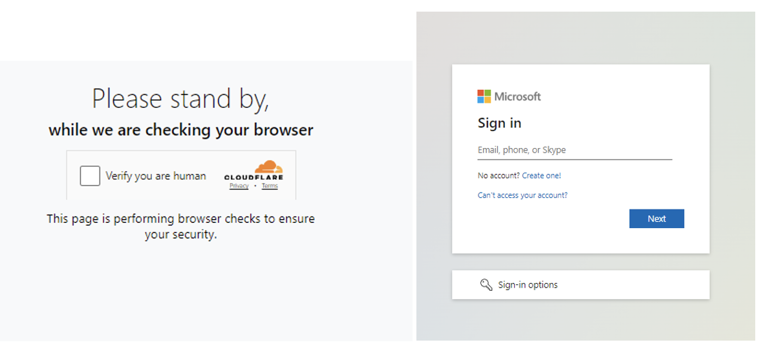This screenshot has width=763, height=349.
Task: Focus the Email, phone, or Skype field
Action: (575, 150)
